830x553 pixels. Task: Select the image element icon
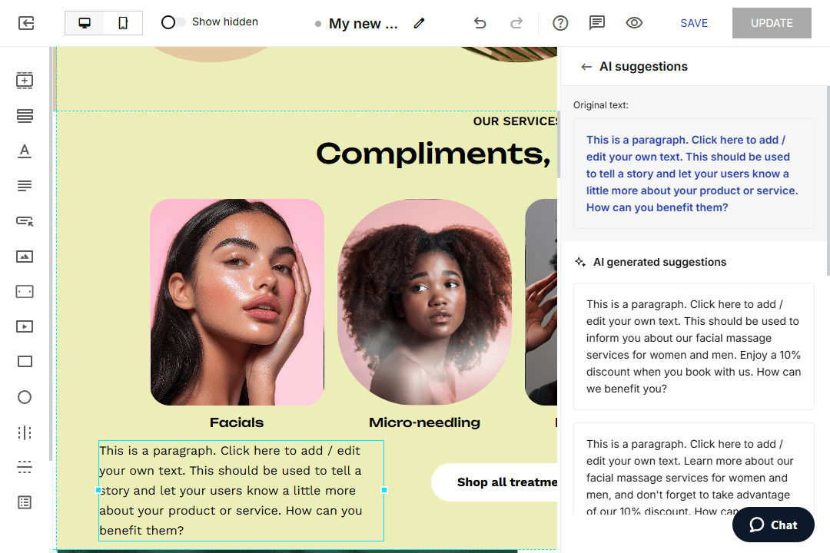click(x=25, y=257)
